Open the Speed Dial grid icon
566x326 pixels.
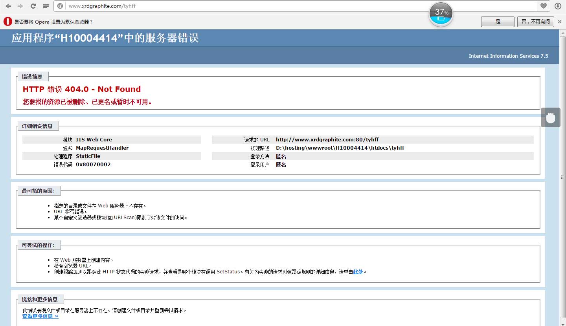point(46,6)
